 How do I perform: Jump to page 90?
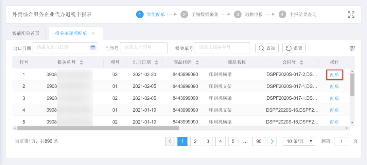click(259, 141)
